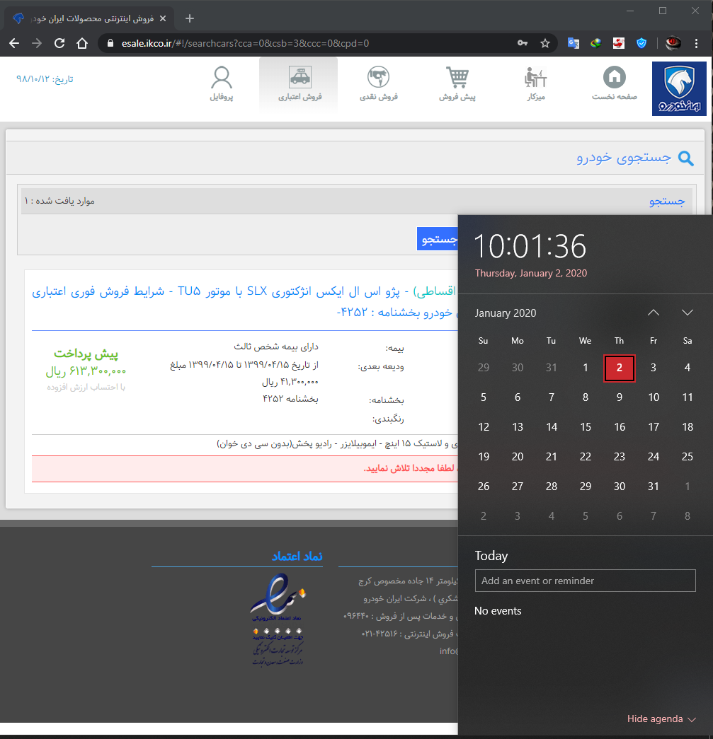Viewport: 713px width, 739px height.
Task: Click the Iran Khodro horse logo
Action: [679, 88]
